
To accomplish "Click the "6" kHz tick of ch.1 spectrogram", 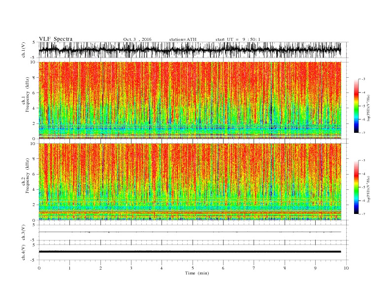I will [34, 93].
